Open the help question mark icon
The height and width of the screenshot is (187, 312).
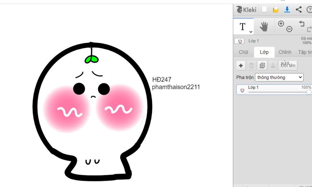pos(310,9)
